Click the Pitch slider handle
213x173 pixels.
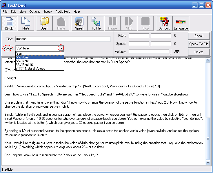[150, 36]
